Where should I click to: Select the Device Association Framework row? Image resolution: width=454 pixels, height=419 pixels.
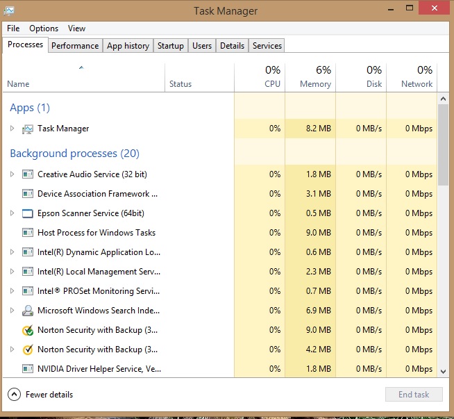(220, 194)
